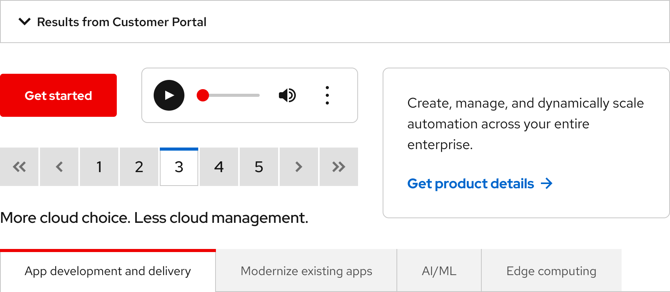
Task: Switch to Modernize existing apps tab
Action: pos(306,270)
